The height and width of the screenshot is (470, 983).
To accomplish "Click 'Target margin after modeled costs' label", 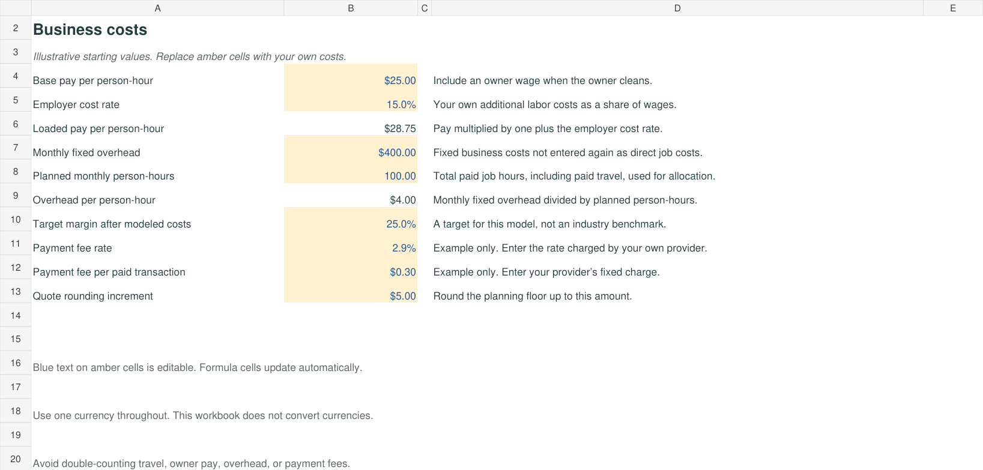I will (112, 224).
